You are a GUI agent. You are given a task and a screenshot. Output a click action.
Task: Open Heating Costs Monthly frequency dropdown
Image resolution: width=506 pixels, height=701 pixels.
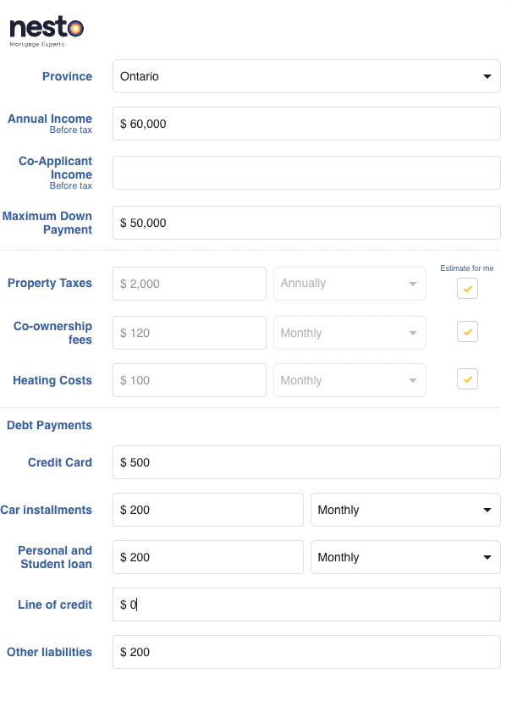(x=349, y=380)
